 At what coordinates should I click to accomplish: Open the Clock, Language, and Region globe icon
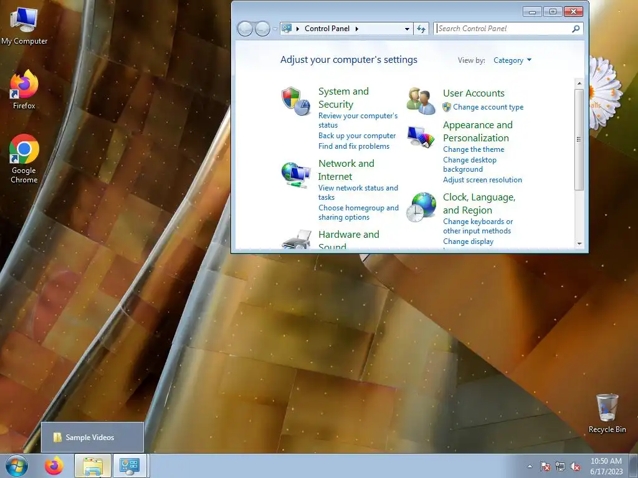421,207
